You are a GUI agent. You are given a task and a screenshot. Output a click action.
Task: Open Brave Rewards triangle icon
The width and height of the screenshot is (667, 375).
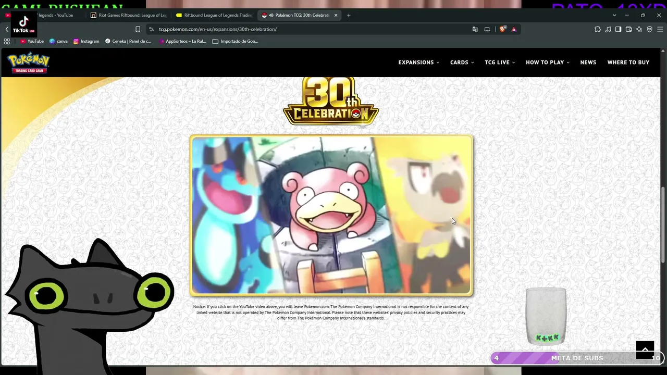(x=514, y=29)
